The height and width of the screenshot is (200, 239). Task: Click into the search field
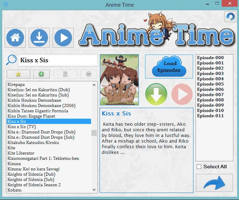[58, 60]
